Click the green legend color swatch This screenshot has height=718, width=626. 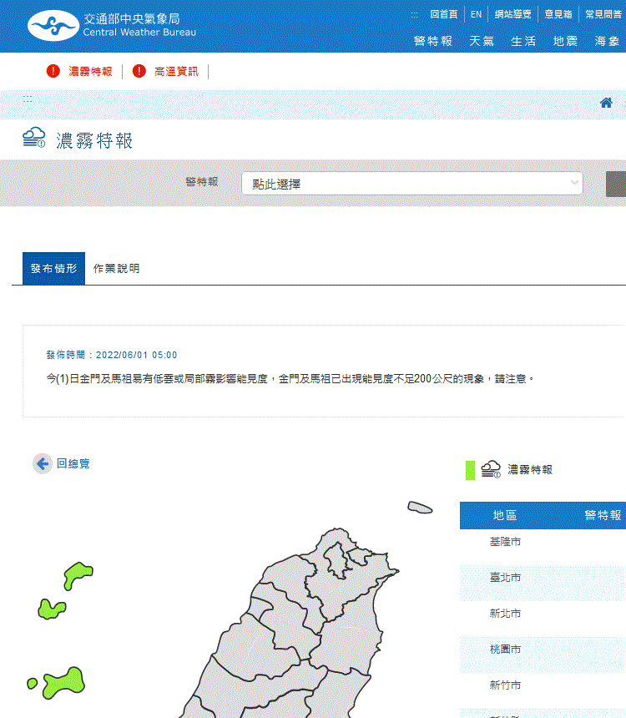(x=470, y=470)
